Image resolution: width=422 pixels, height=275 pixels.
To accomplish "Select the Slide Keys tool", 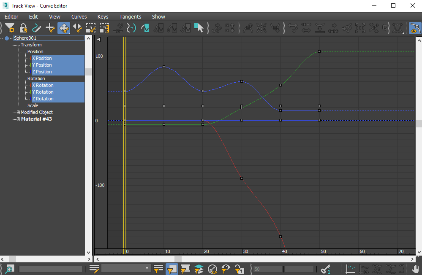I will 77,28.
